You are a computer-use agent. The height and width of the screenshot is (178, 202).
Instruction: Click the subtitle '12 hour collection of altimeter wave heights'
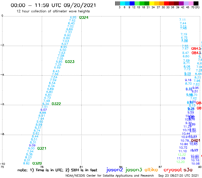tap(53, 11)
